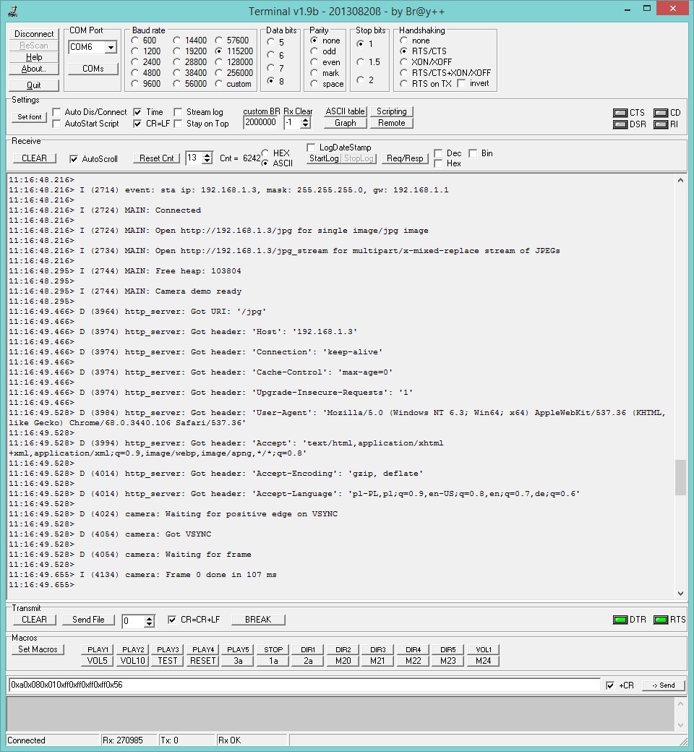Click the StartLog button
694x752 pixels.
click(x=324, y=158)
